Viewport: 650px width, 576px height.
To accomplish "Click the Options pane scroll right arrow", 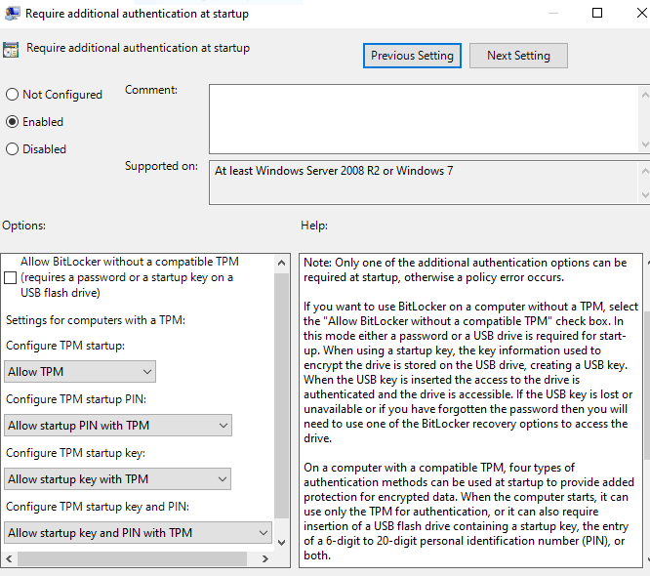I will (x=265, y=559).
